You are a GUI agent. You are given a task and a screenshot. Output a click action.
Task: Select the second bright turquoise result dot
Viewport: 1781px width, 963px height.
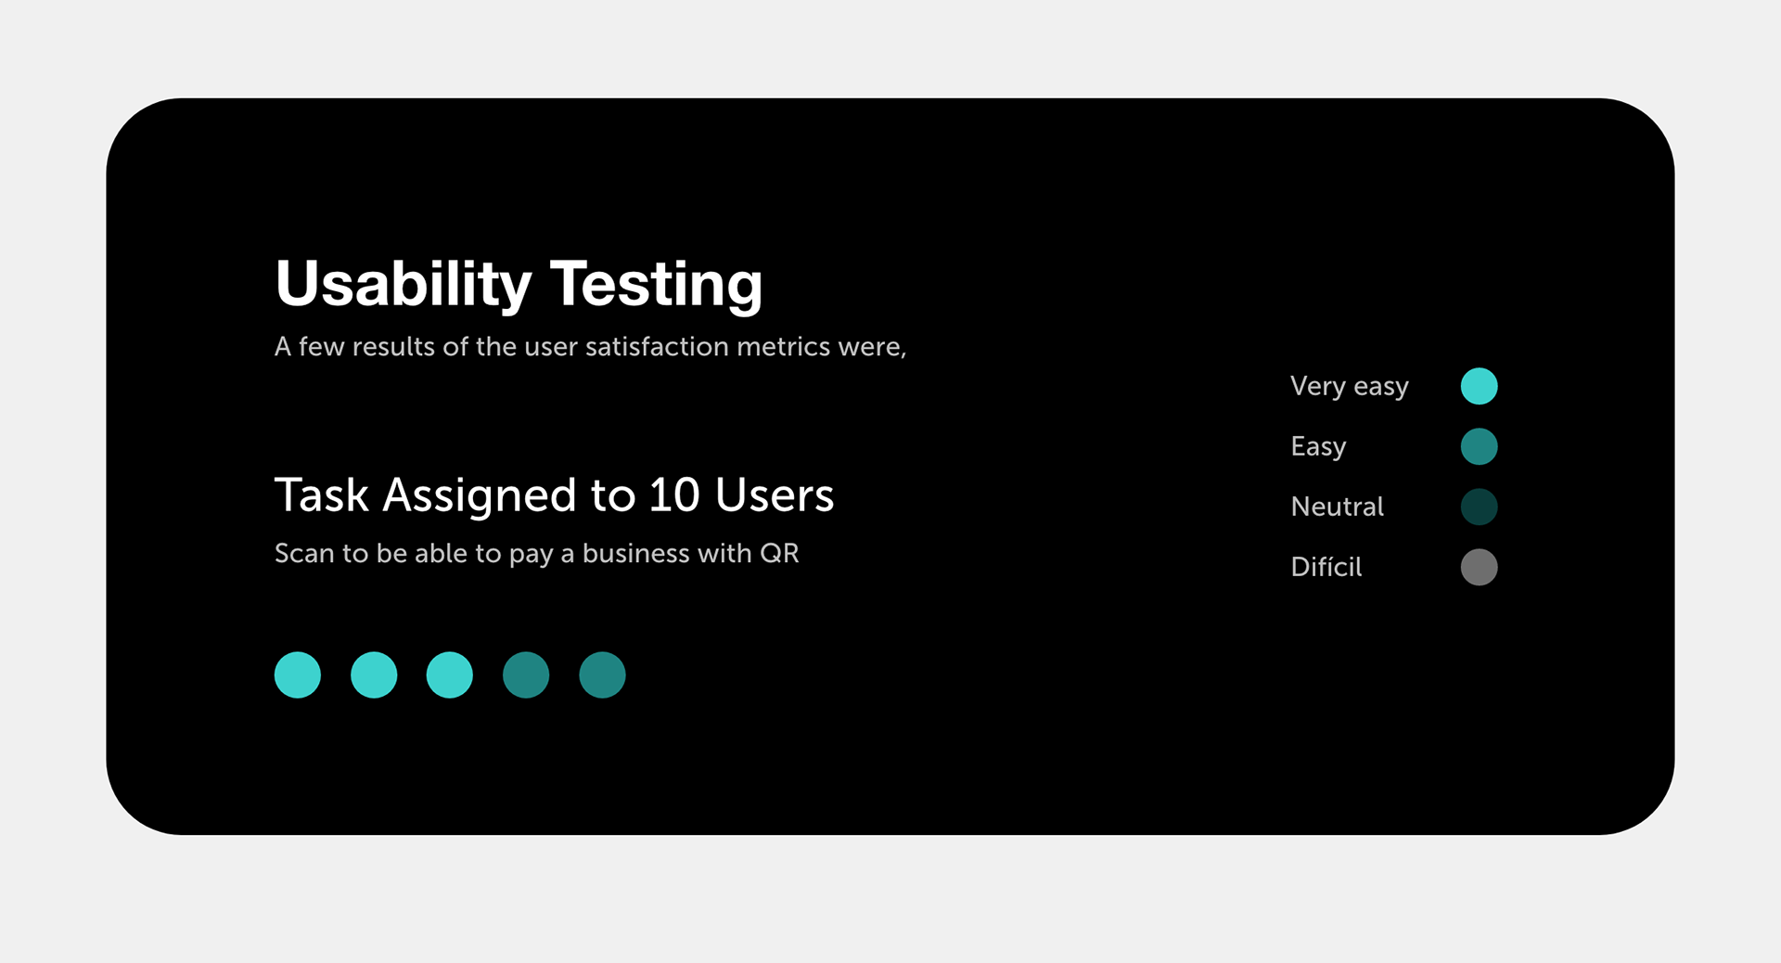tap(374, 674)
